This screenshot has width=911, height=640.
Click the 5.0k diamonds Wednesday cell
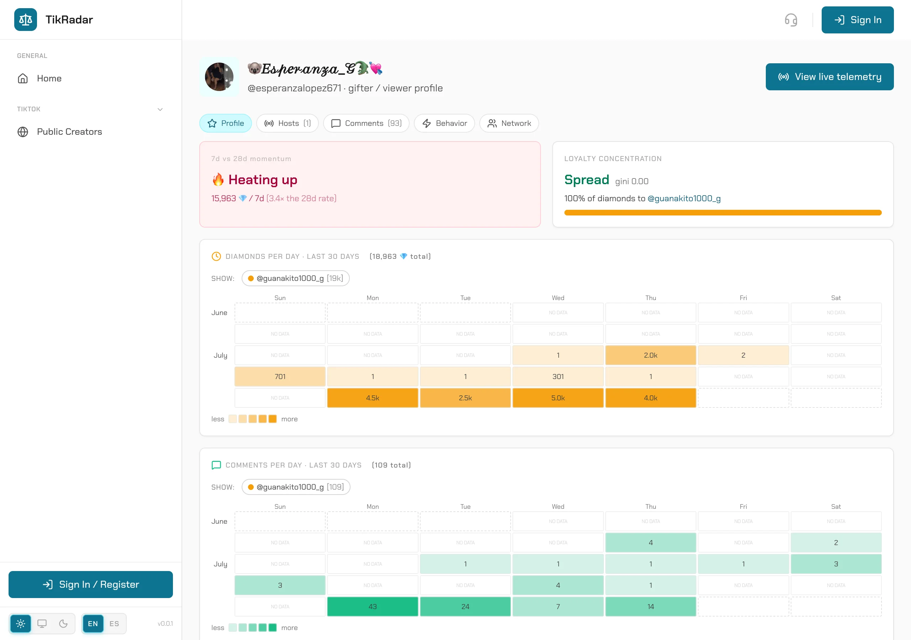(558, 398)
